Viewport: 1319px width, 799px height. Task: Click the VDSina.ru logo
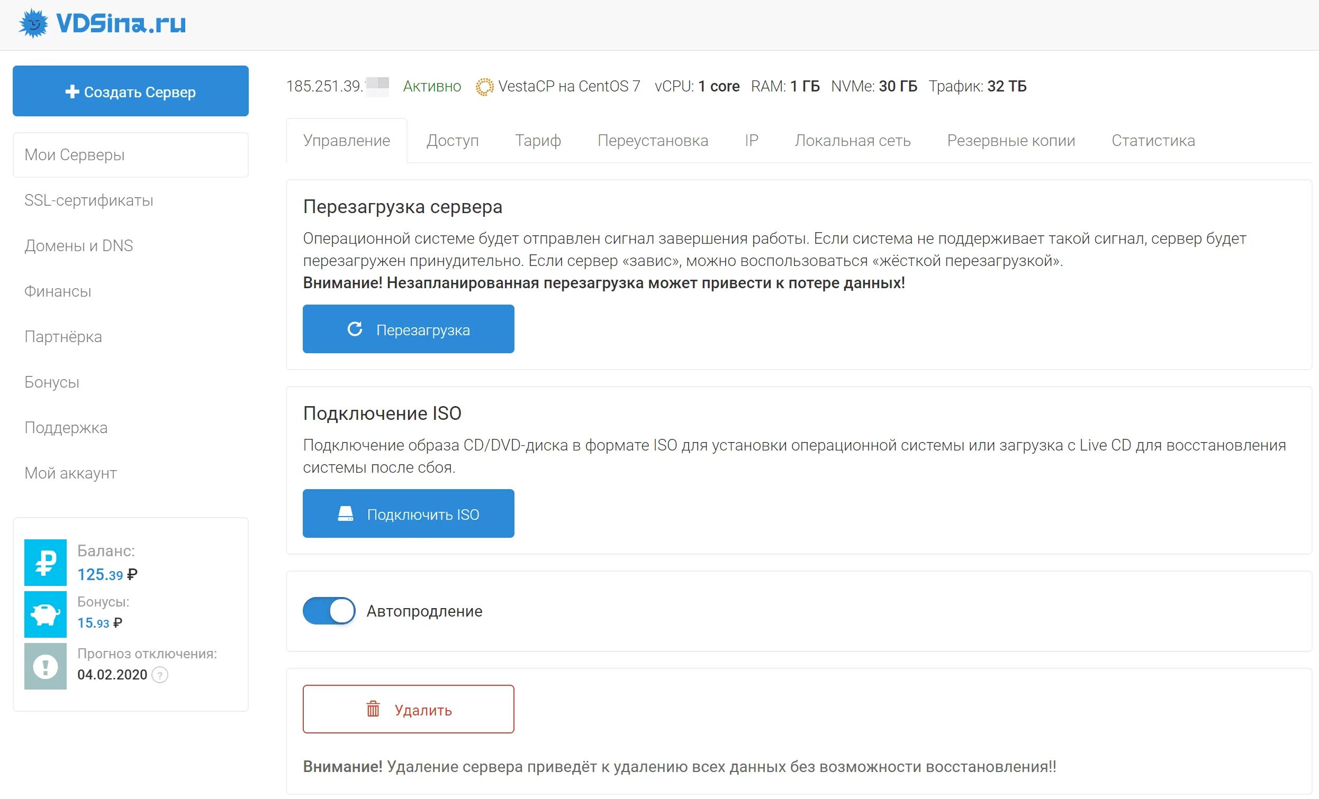(102, 24)
